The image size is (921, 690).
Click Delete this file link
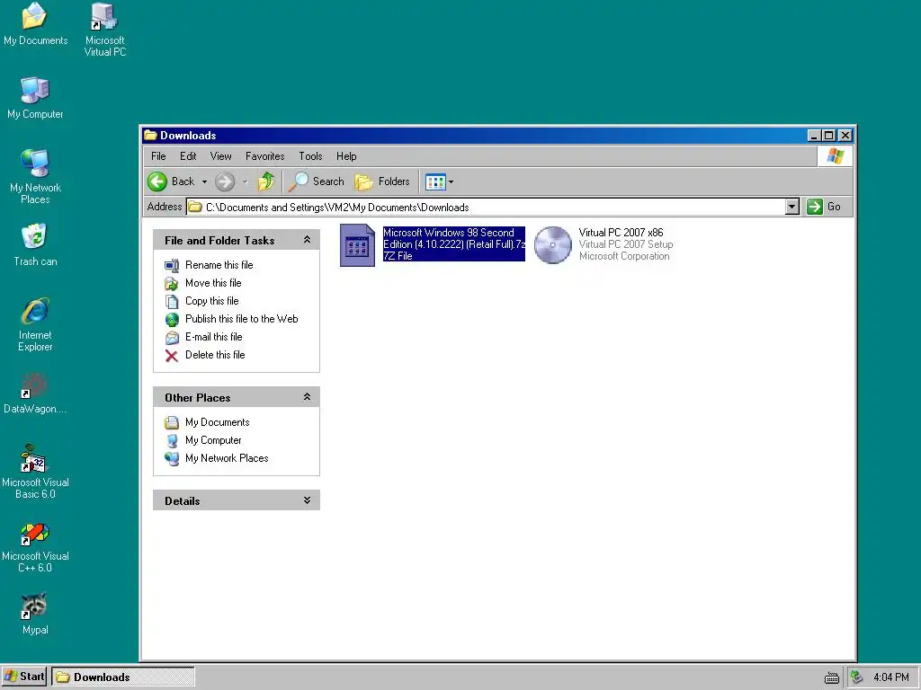[x=215, y=355]
